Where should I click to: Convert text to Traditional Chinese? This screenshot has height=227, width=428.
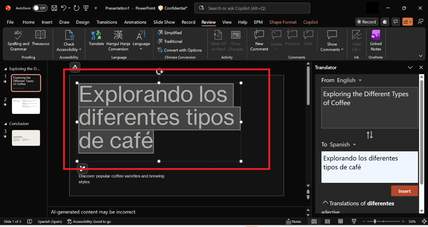[x=170, y=41]
